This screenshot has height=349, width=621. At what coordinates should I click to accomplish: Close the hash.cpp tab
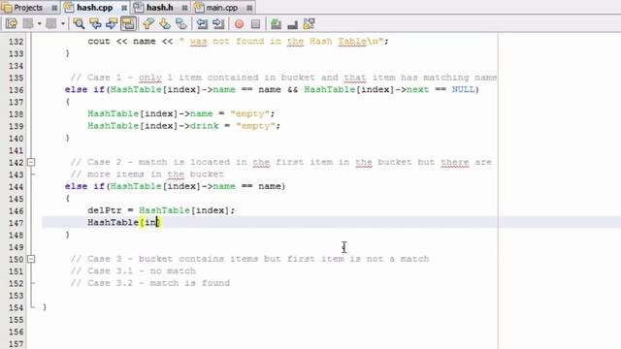pos(124,8)
